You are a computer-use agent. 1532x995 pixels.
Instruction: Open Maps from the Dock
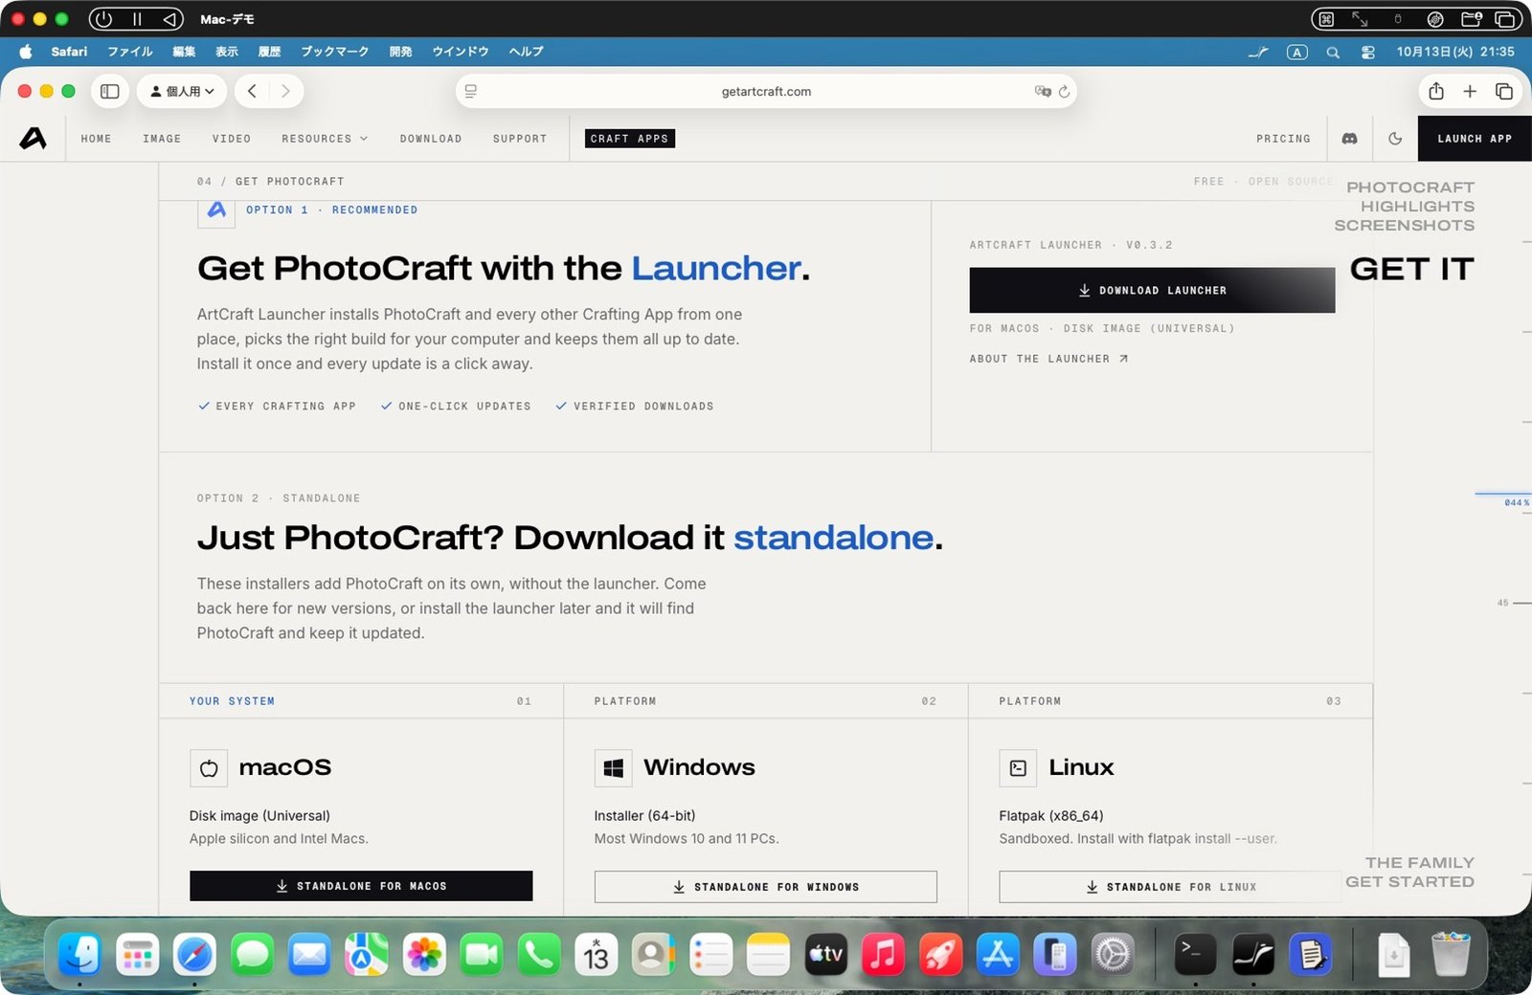[367, 954]
